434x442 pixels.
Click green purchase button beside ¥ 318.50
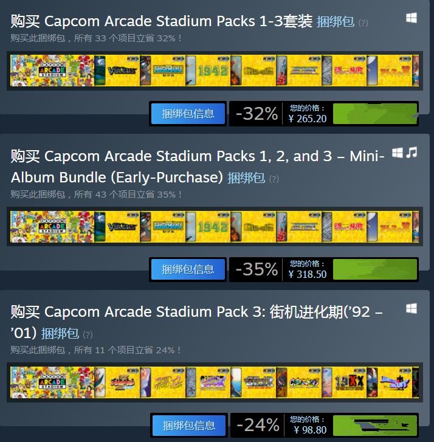coord(375,269)
